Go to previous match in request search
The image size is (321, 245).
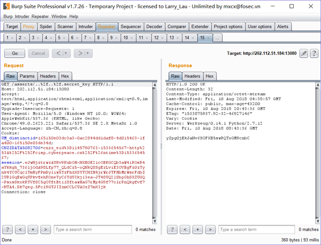(20, 229)
